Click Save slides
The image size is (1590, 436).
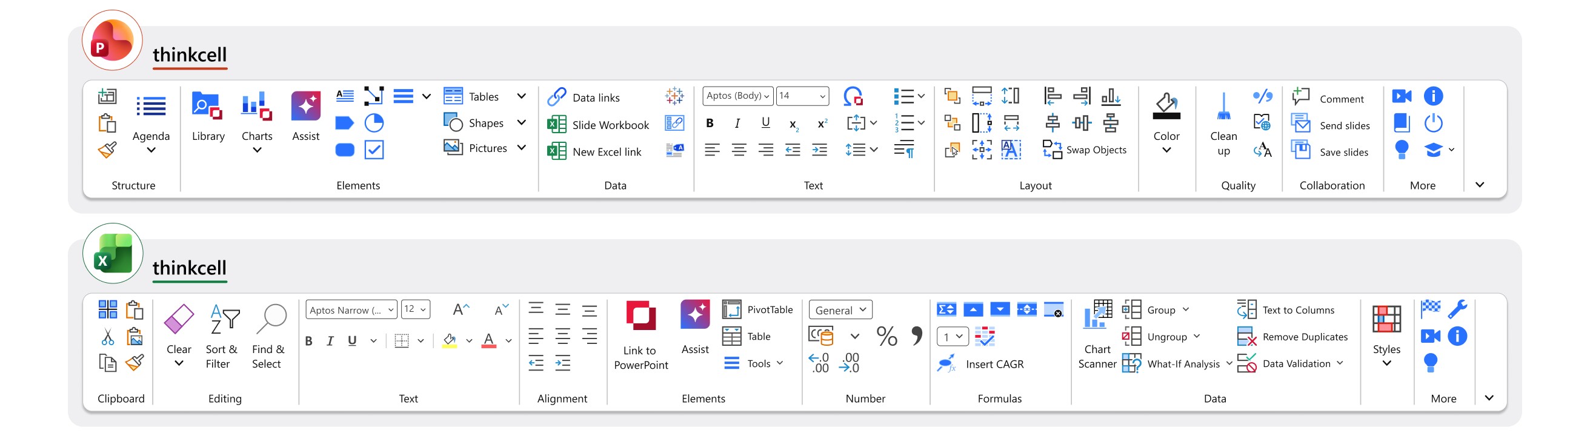click(x=1329, y=151)
